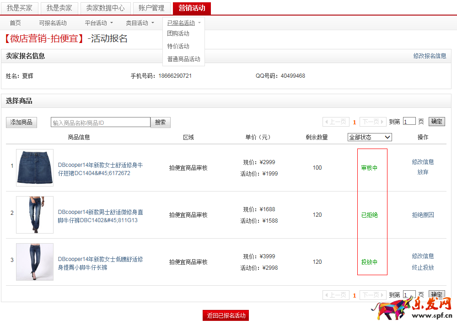Click the top page number input box

pos(409,122)
